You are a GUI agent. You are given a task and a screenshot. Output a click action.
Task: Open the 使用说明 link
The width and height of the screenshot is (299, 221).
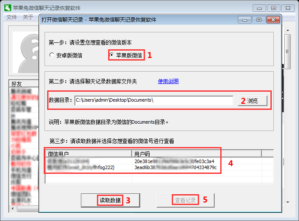click(x=168, y=81)
